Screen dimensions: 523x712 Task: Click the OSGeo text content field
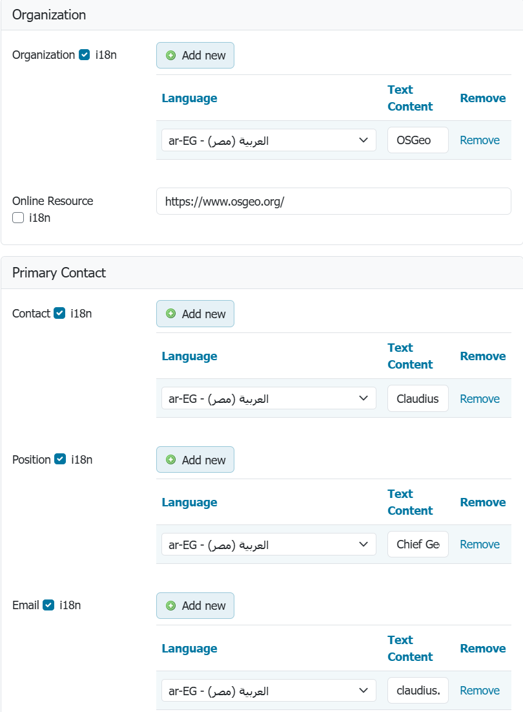[418, 140]
